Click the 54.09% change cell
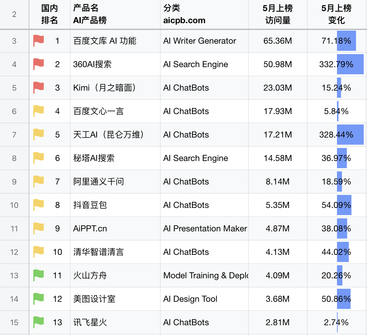Screen dimensions: 367x335 tap(337, 205)
